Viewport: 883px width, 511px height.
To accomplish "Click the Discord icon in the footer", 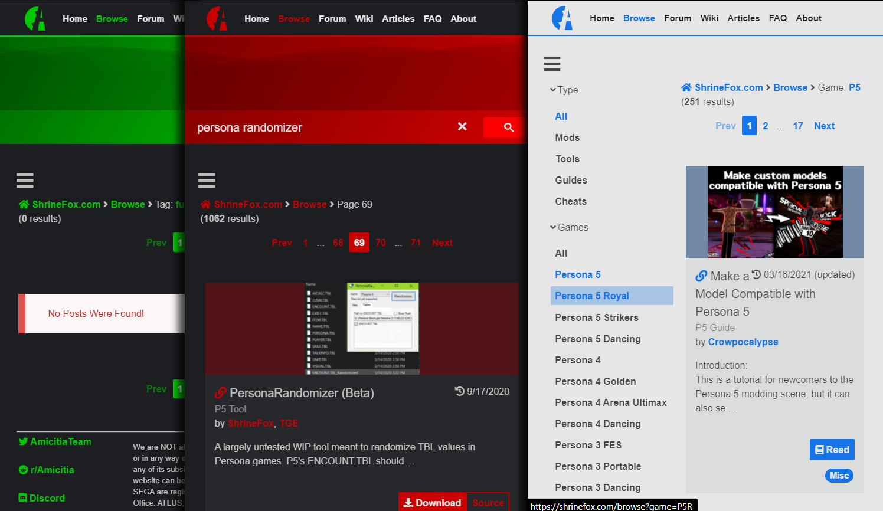I will [23, 498].
